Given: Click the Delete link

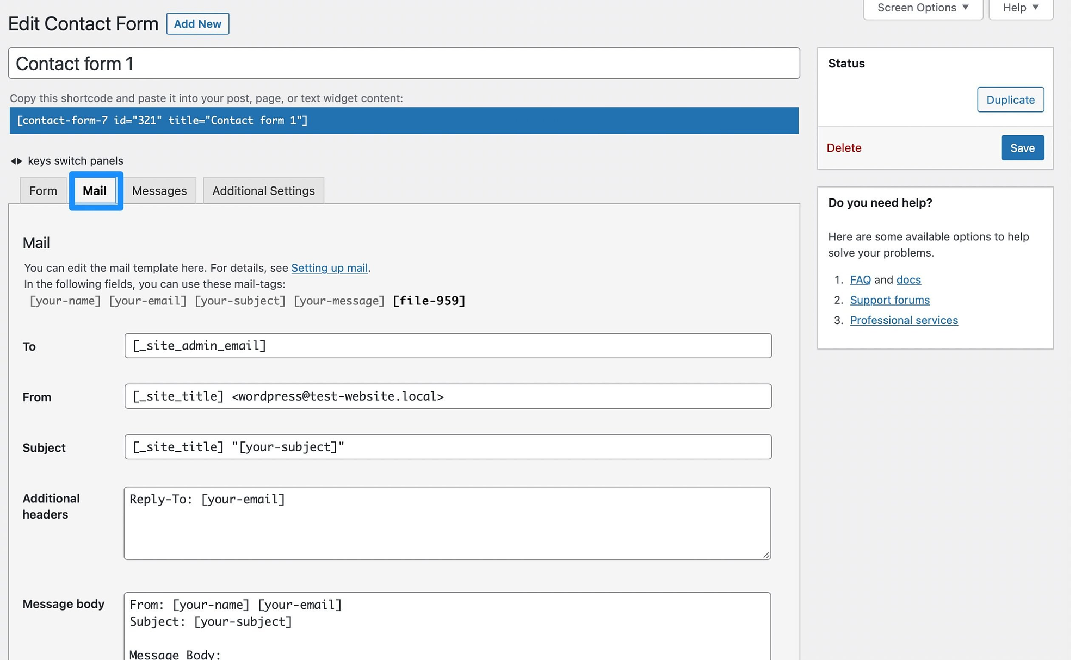Looking at the screenshot, I should coord(844,147).
